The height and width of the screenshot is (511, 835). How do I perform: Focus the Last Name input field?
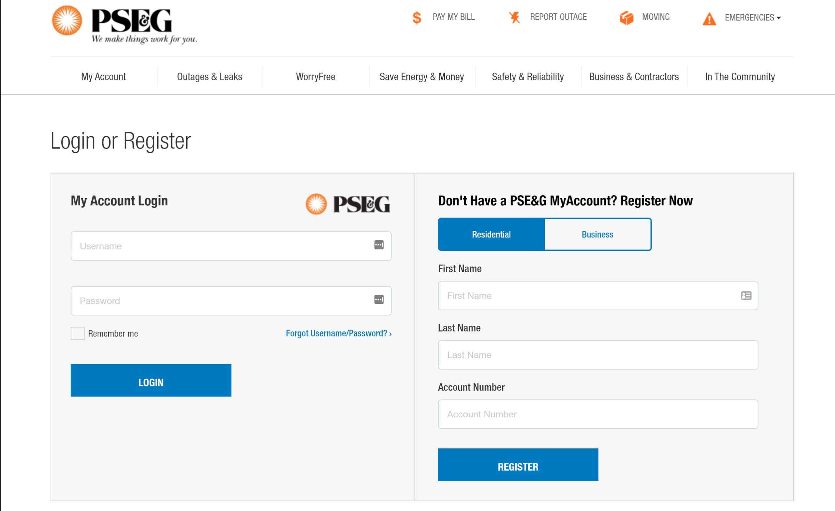598,355
